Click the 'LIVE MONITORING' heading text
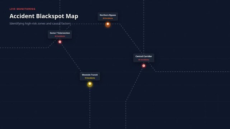 click(23, 9)
